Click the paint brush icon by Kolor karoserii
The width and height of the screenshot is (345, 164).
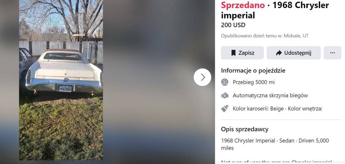225,108
